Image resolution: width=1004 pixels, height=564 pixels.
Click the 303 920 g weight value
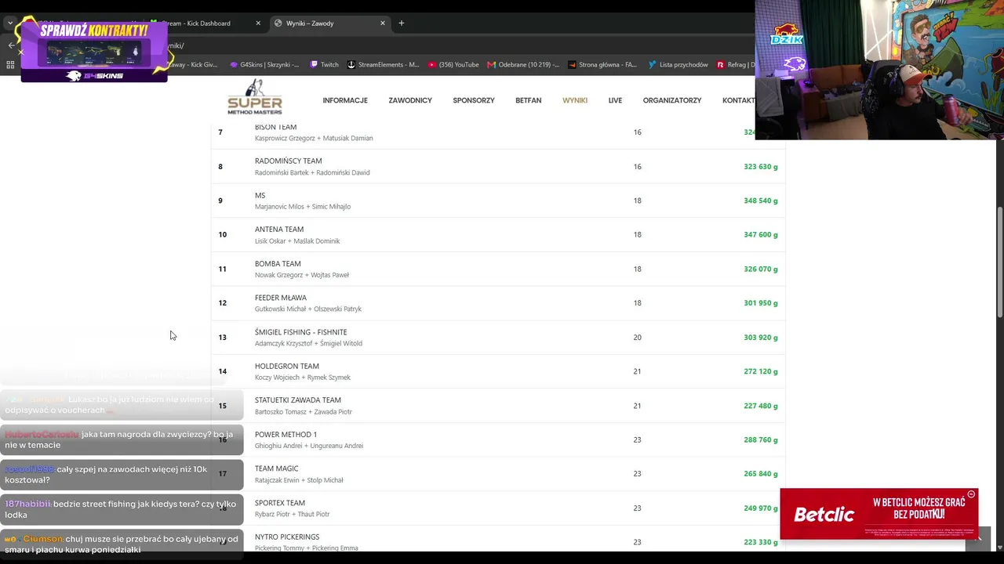761,338
